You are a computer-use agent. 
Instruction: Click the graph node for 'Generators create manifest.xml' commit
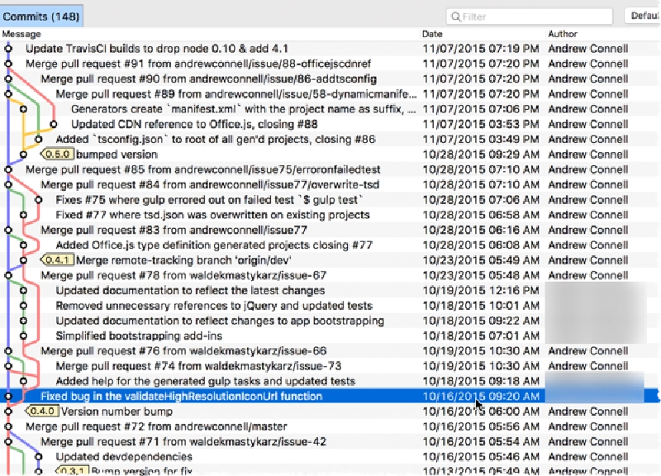(24, 109)
